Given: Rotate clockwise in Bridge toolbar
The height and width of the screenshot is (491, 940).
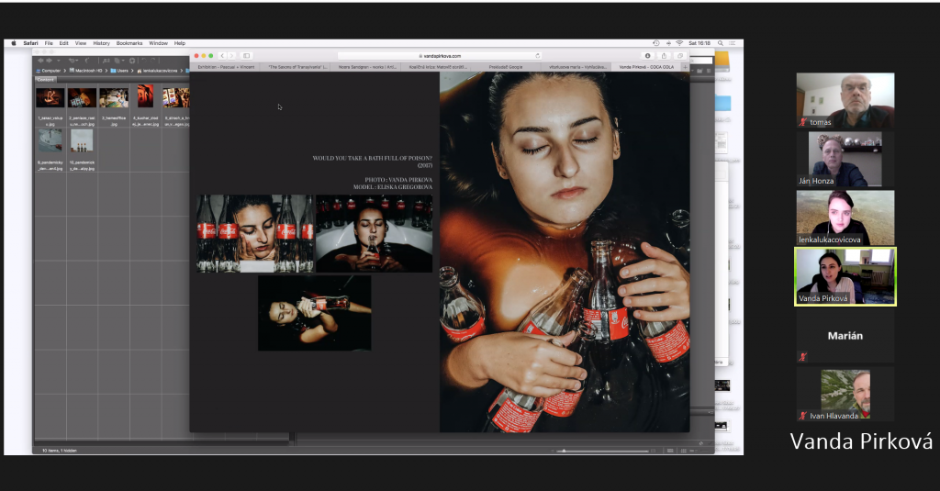Looking at the screenshot, I should tap(153, 61).
